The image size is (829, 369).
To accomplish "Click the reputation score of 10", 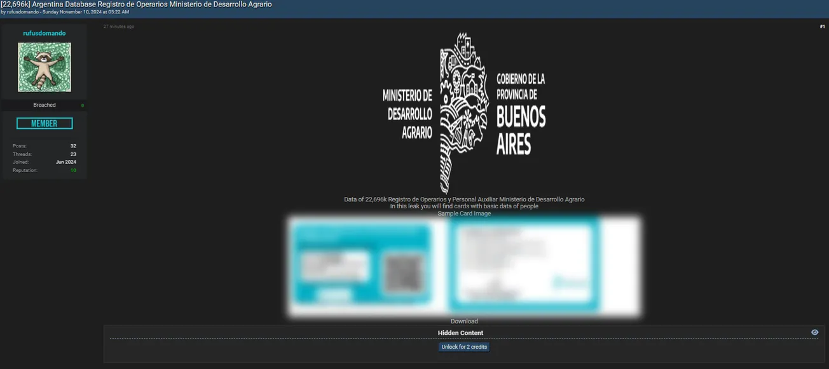I will coord(72,170).
